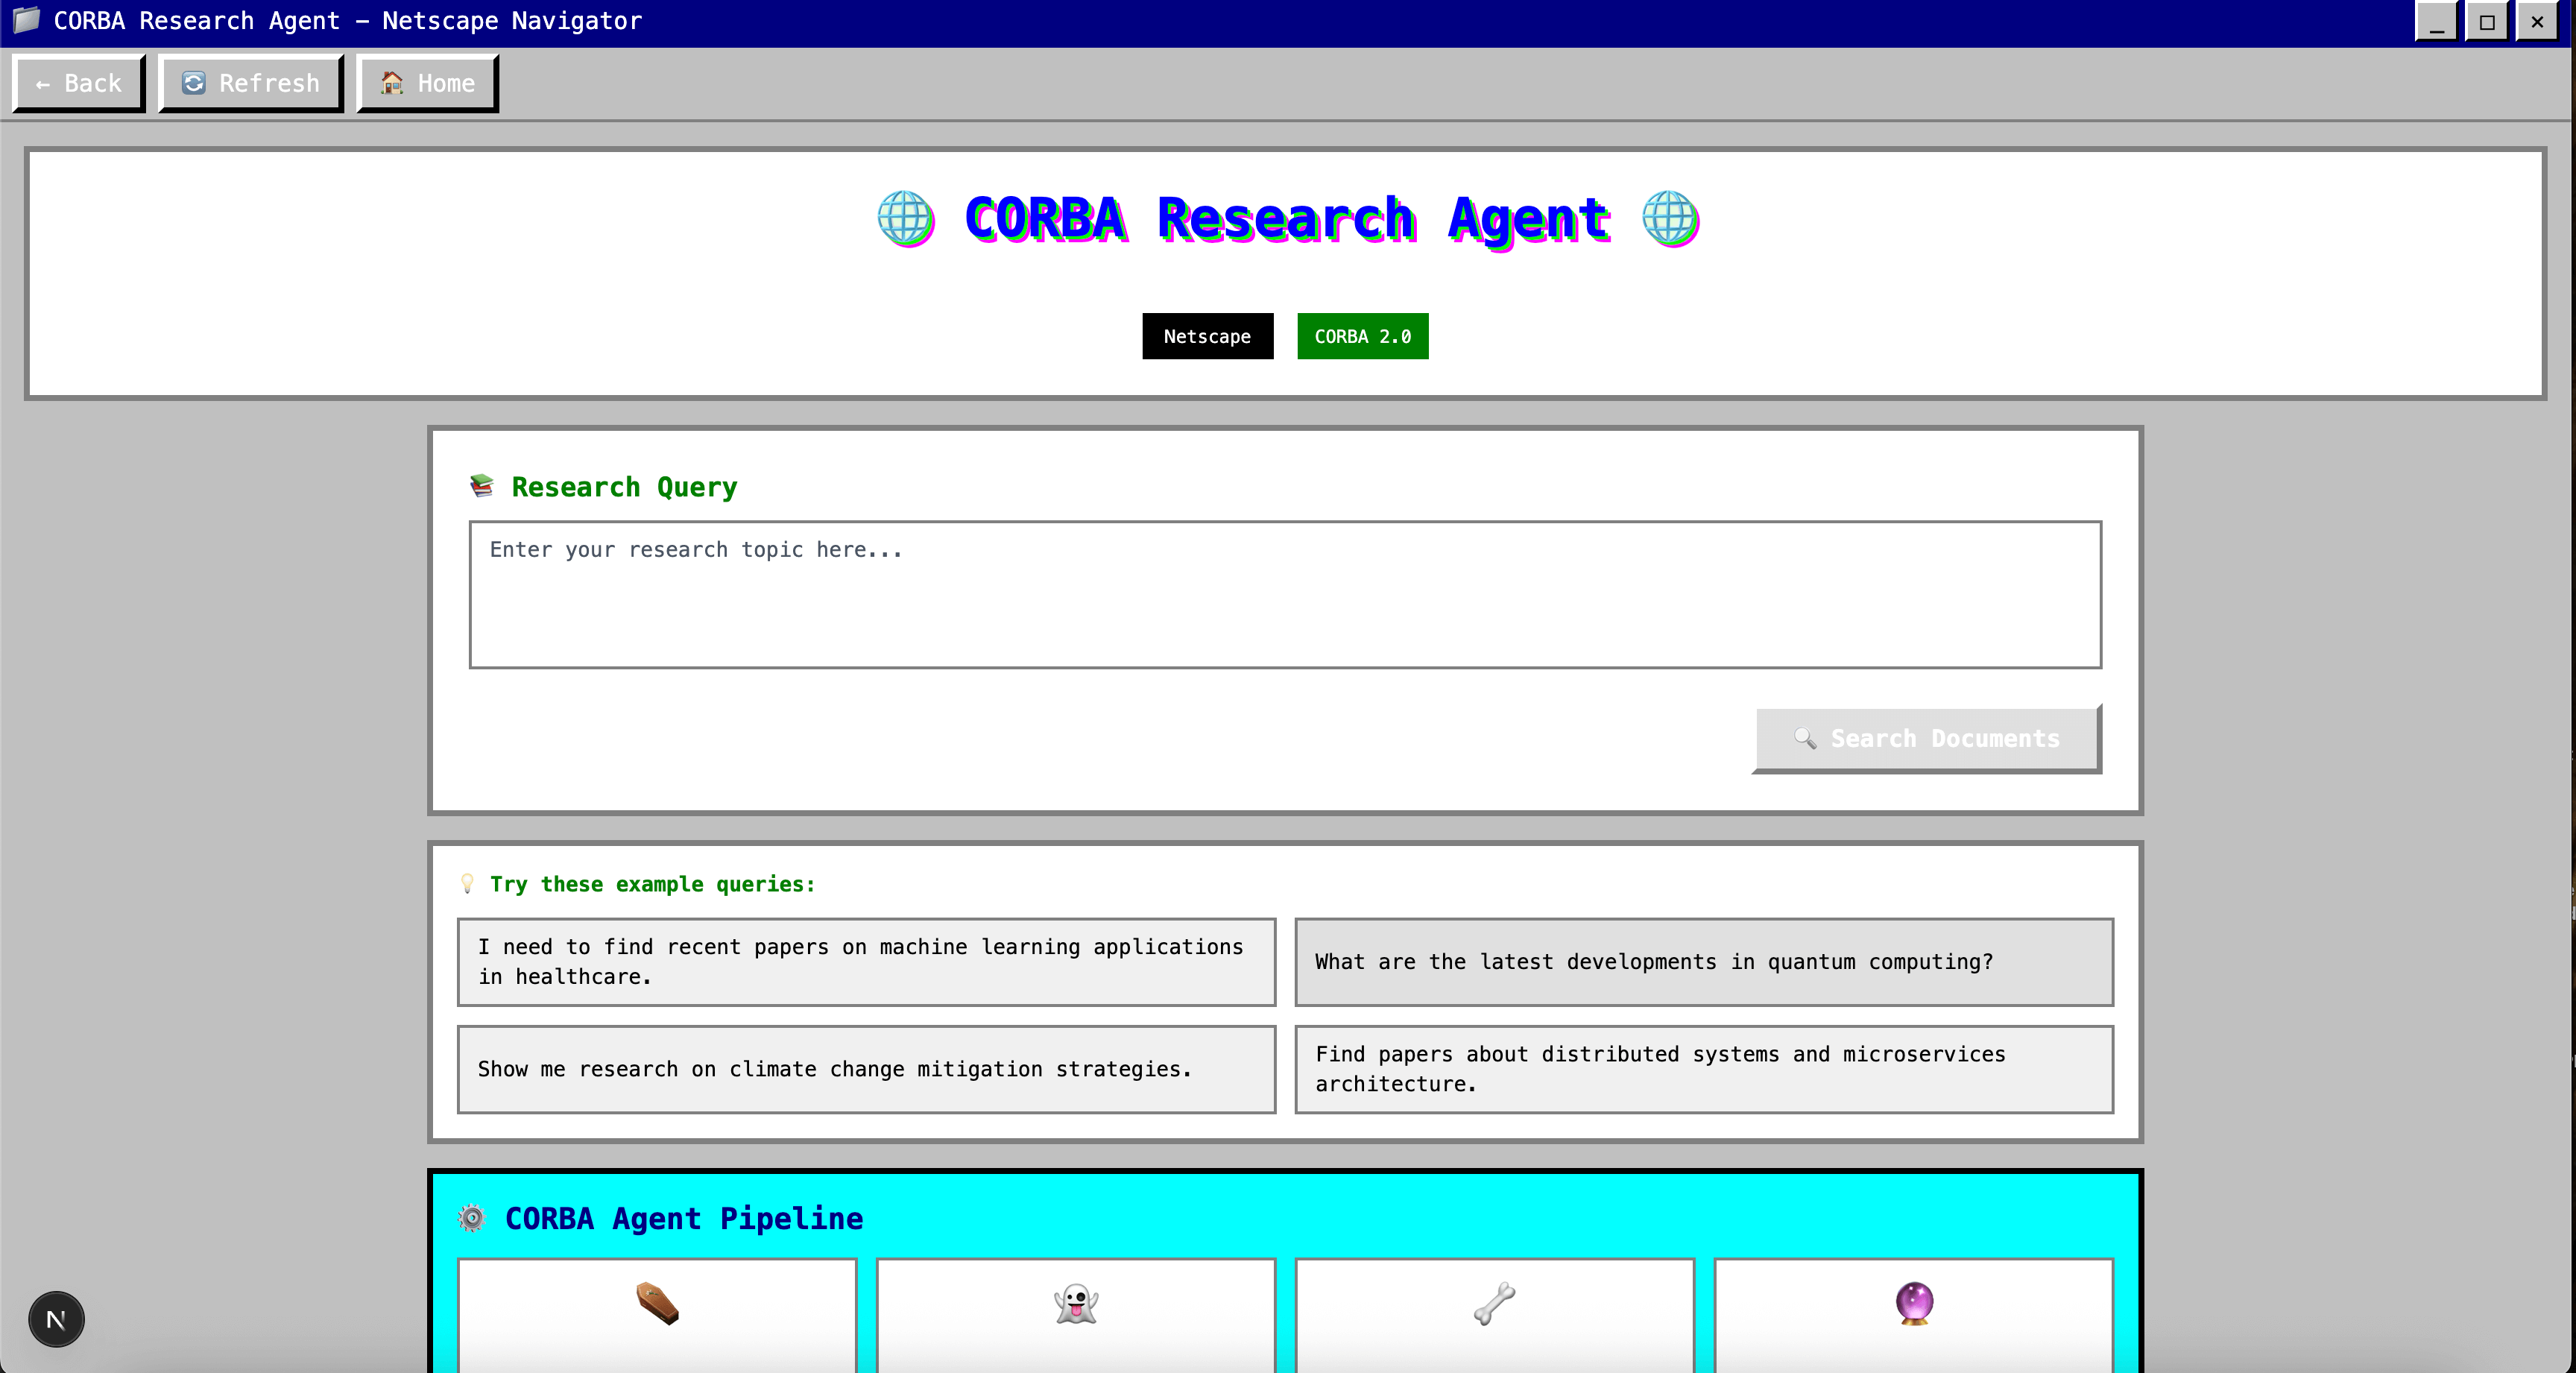Choose the quantum computing example query
The image size is (2576, 1373).
coord(1703,961)
